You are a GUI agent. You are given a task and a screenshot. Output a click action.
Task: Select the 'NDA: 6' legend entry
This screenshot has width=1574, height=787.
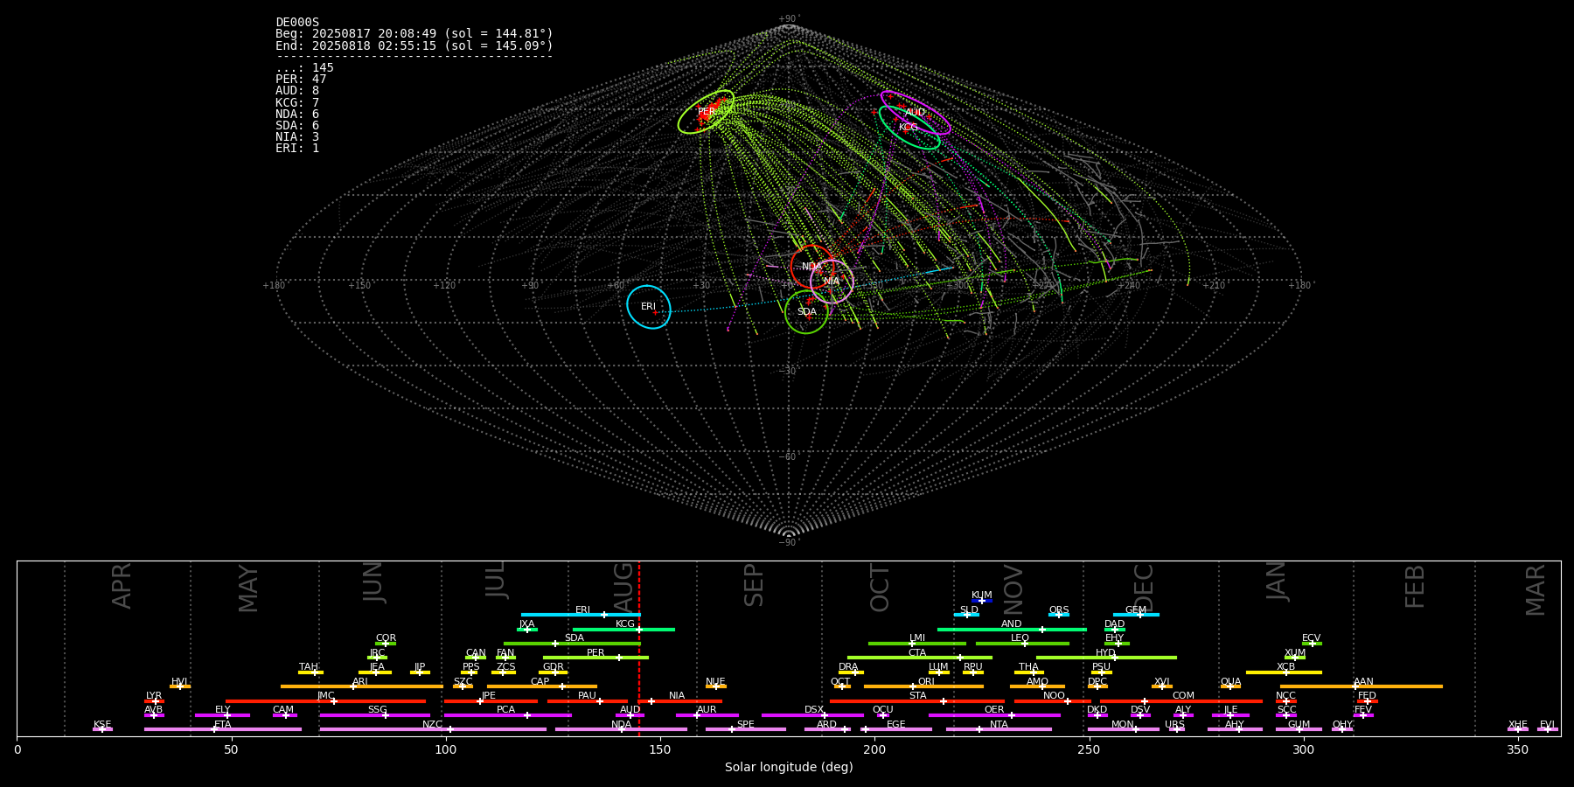[297, 115]
